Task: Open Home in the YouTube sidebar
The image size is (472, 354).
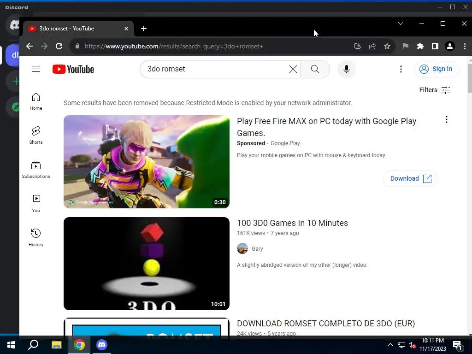Action: click(36, 101)
